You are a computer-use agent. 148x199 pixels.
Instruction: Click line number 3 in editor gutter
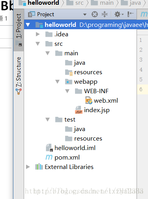click(x=141, y=60)
